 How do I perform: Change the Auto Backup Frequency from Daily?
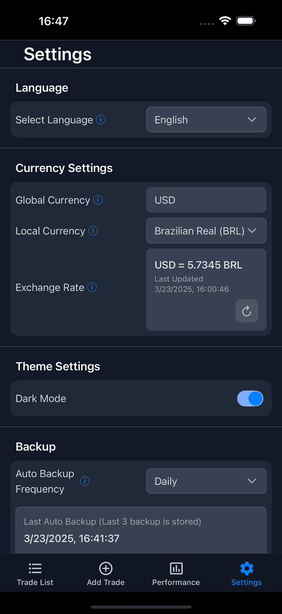(206, 481)
